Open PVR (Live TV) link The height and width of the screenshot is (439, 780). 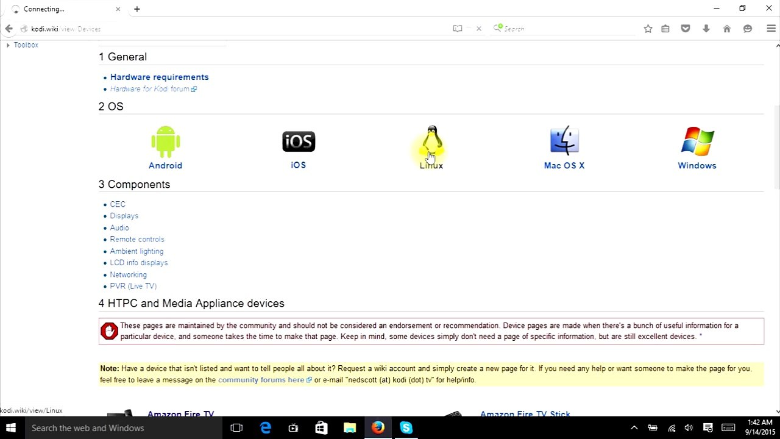click(133, 286)
